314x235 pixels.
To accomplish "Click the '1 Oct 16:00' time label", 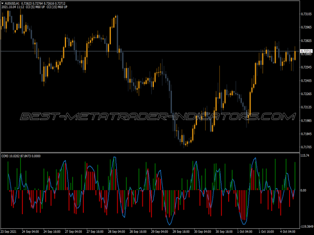I will 266,232.
